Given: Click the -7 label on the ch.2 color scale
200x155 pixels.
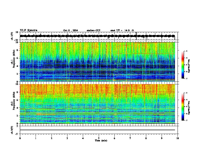Looking at the screenshot, I should (x=186, y=120).
